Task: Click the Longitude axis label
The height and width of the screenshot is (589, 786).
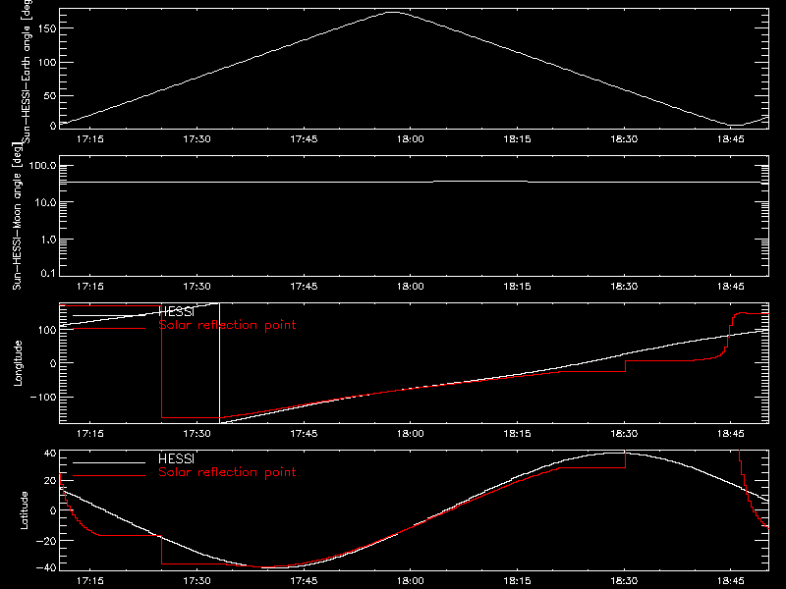Action: 18,363
